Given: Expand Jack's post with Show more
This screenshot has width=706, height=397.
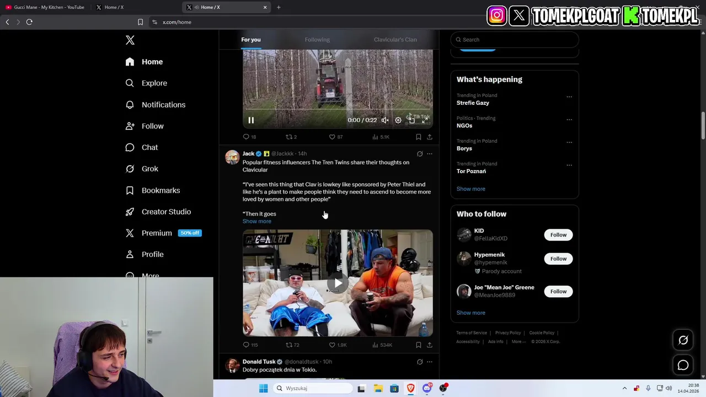Looking at the screenshot, I should 257,222.
